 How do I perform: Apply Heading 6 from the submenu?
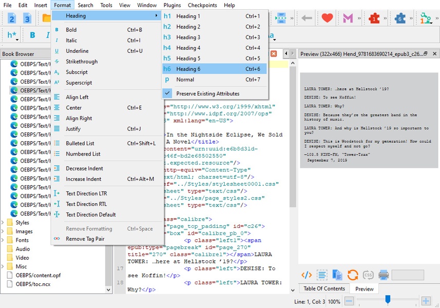pos(215,69)
